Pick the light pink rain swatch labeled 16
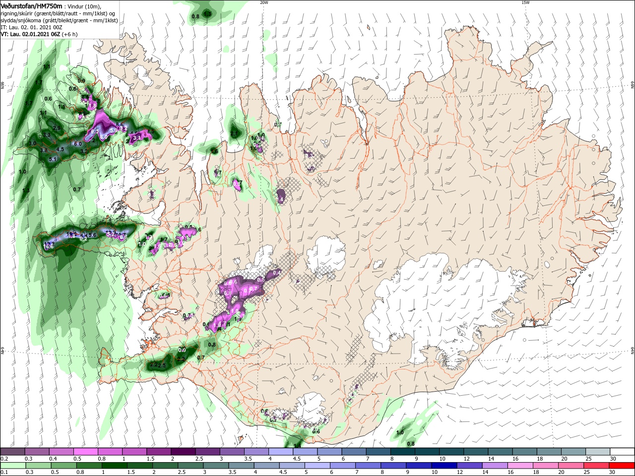This screenshot has height=476, width=635. pos(519,466)
